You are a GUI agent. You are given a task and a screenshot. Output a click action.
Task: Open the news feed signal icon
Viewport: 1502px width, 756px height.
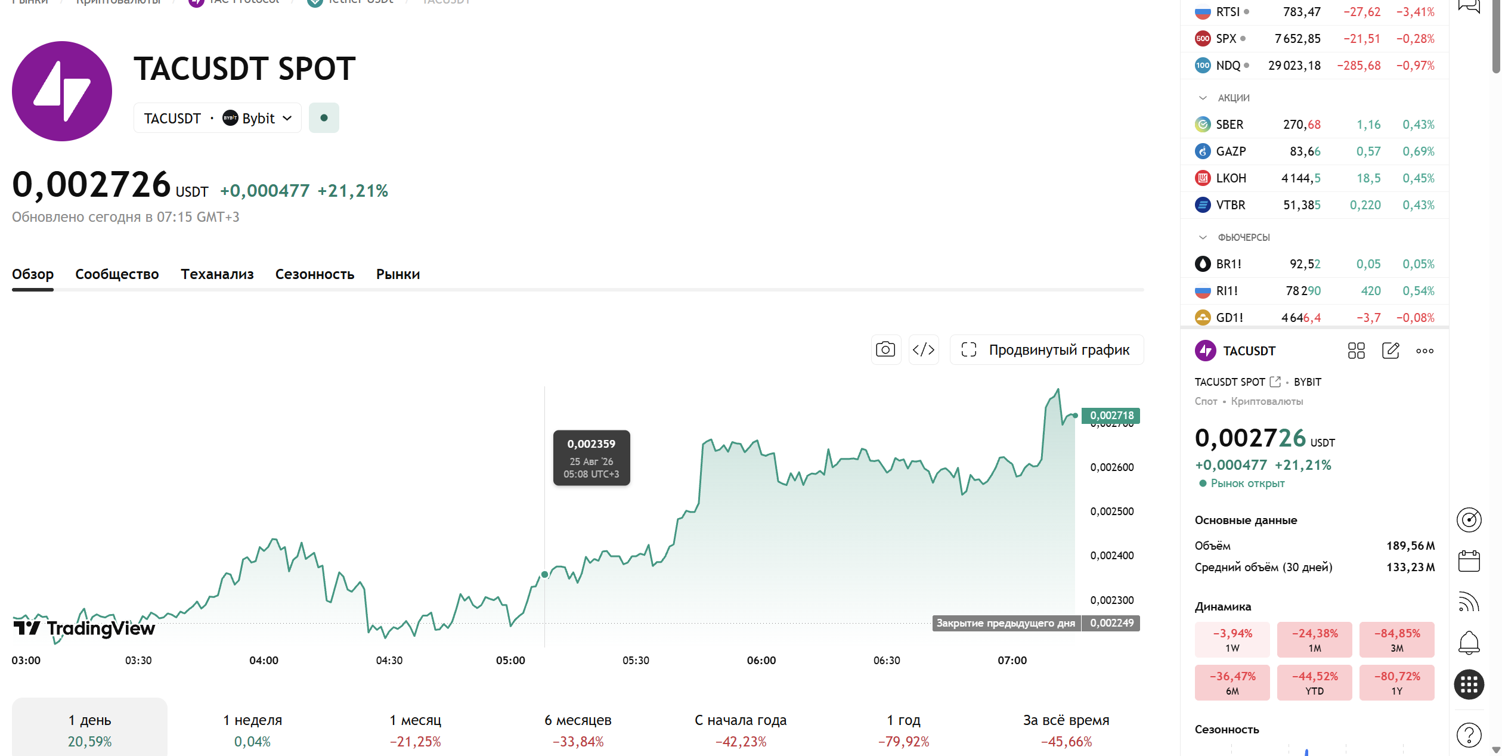tap(1469, 602)
